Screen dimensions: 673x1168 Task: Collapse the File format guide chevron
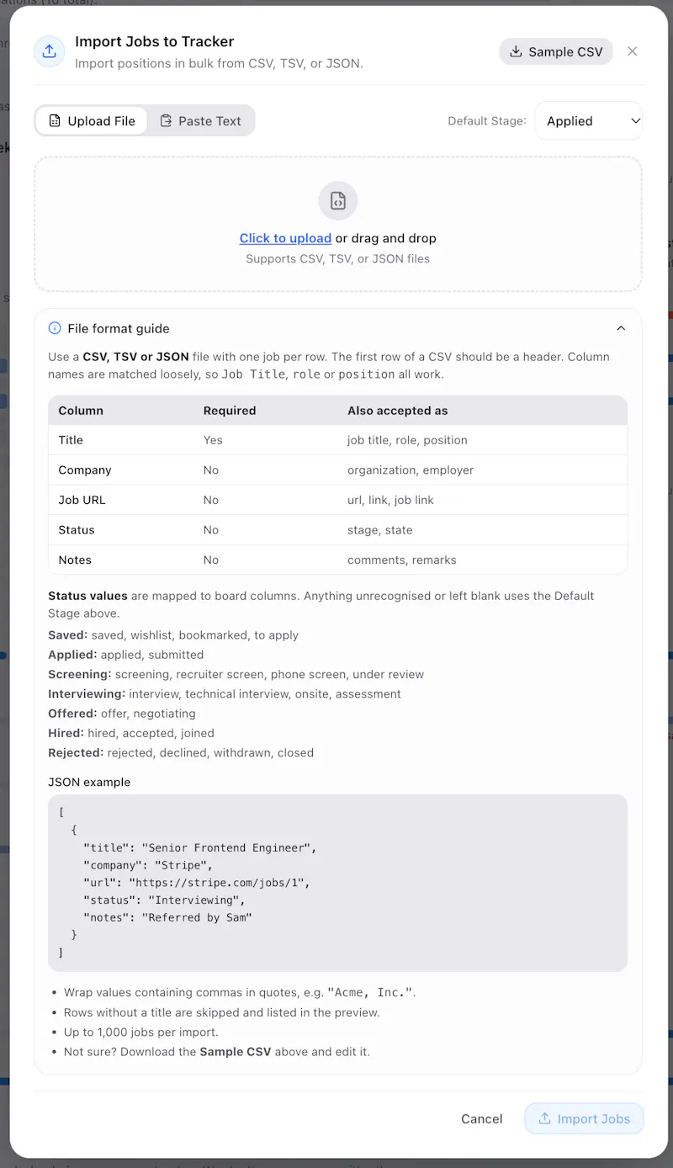(x=621, y=328)
